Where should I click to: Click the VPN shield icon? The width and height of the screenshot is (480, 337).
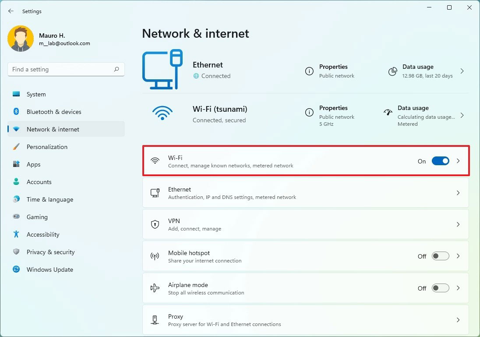coord(155,224)
